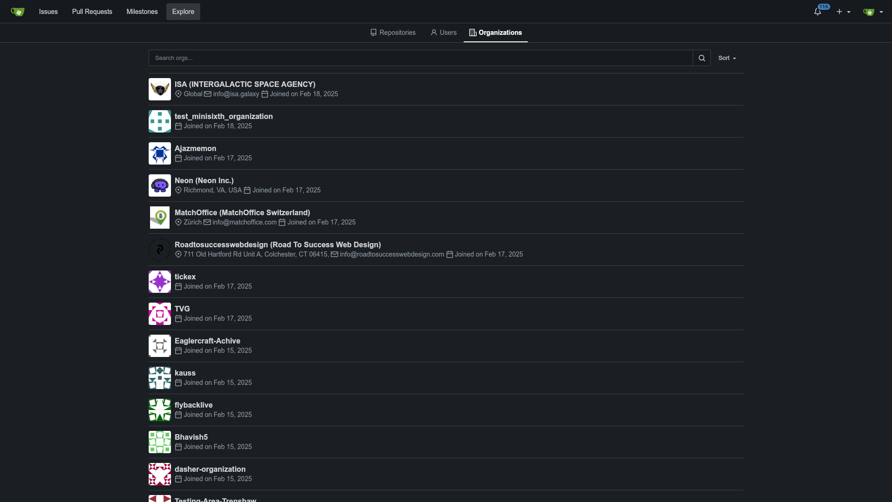The width and height of the screenshot is (892, 502).
Task: Focus the Search orgs input field
Action: coord(420,58)
